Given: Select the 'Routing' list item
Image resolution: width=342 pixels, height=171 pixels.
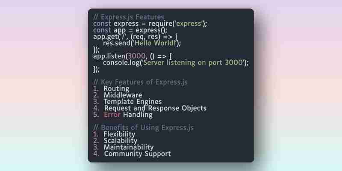Looking at the screenshot, I should [x=116, y=89].
